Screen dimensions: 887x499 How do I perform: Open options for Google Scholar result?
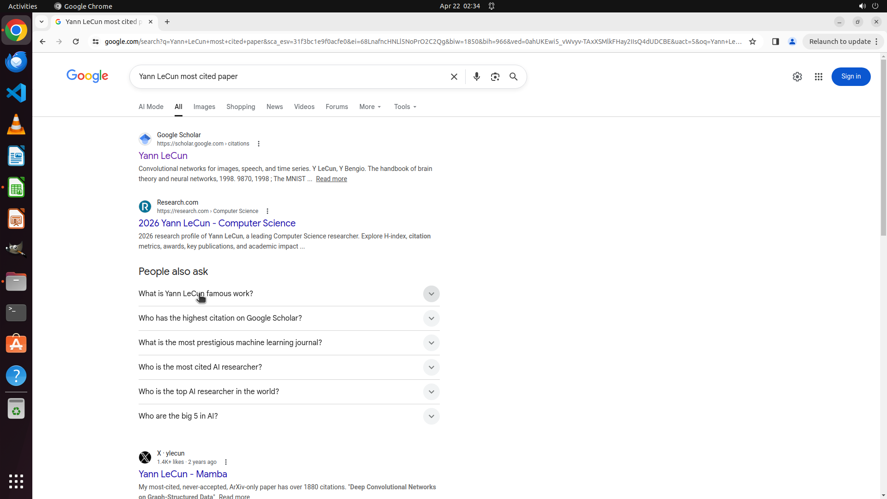(259, 144)
